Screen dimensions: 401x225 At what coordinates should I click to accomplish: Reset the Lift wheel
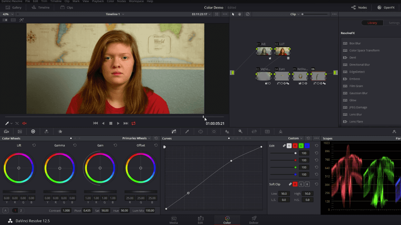[x=34, y=145]
